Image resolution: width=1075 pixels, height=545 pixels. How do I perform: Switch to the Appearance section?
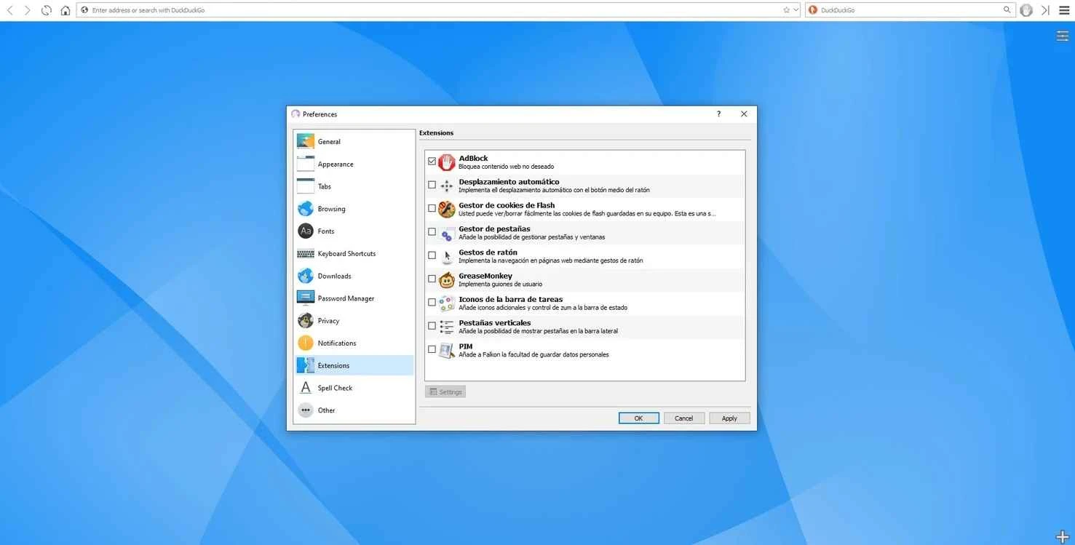pos(354,164)
